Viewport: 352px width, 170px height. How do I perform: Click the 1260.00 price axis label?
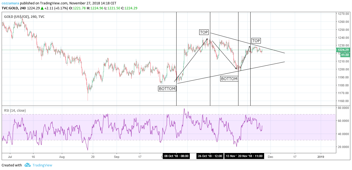point(344,22)
